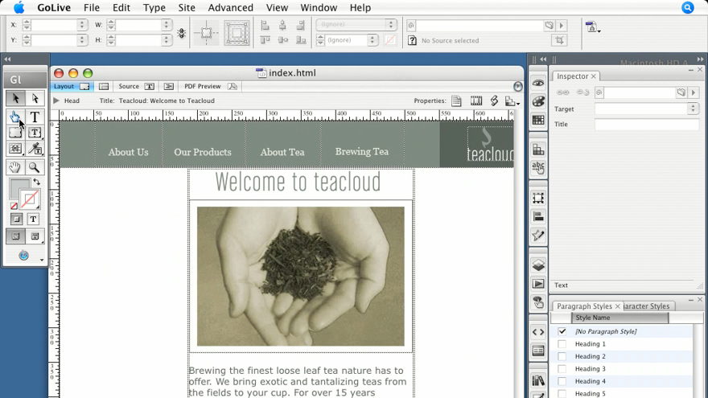Image resolution: width=708 pixels, height=398 pixels.
Task: Apply small none color swatch
Action: tap(14, 206)
